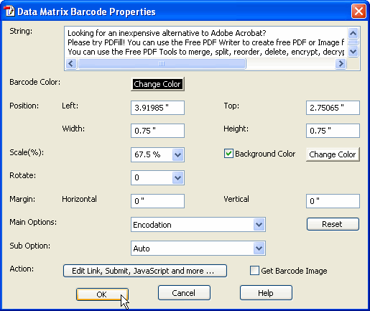
Task: Click the string box scroll up arrow
Action: pos(353,33)
